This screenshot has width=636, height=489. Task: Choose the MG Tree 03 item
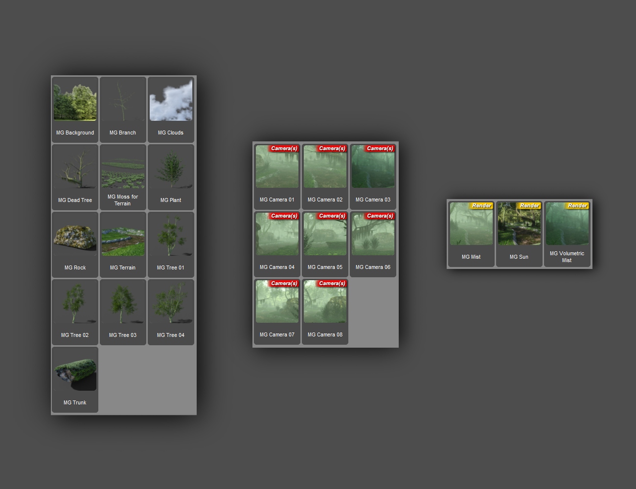coord(123,312)
